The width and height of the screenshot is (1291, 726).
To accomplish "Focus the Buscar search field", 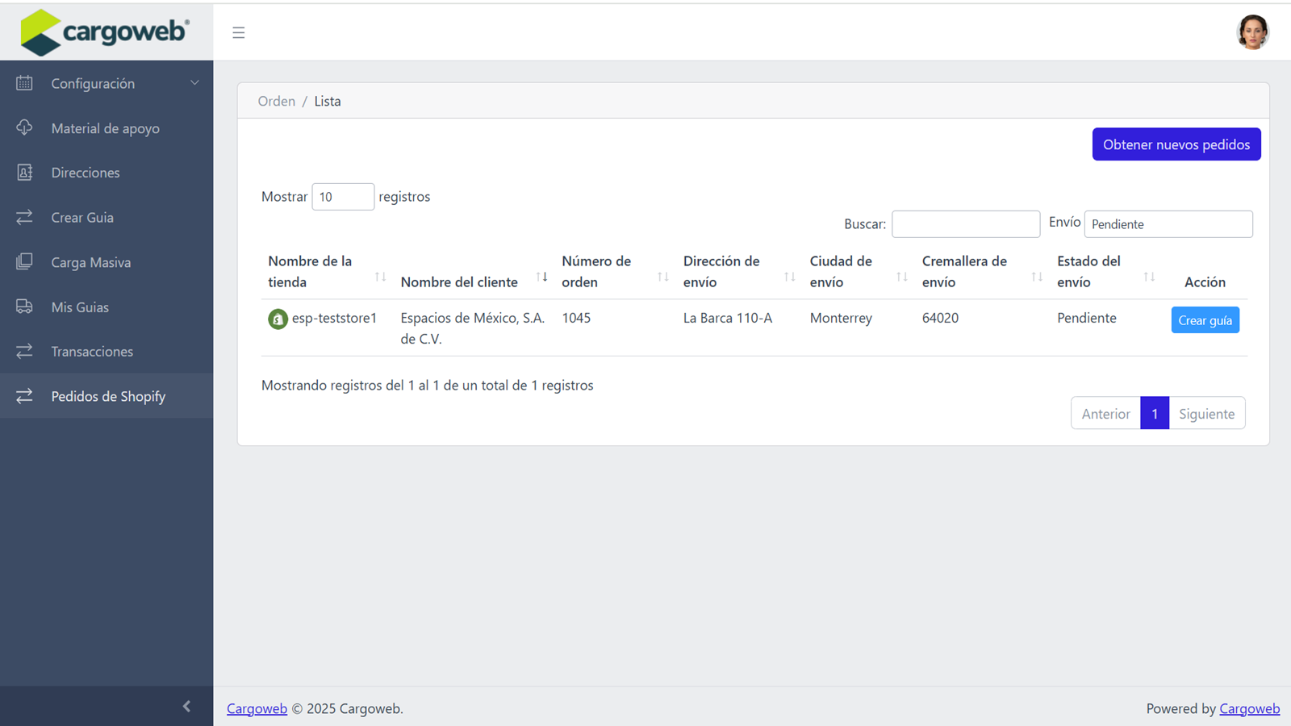I will click(966, 224).
